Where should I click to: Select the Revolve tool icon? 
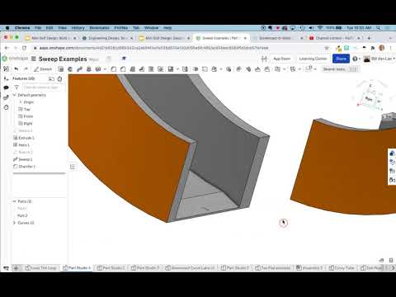point(70,69)
